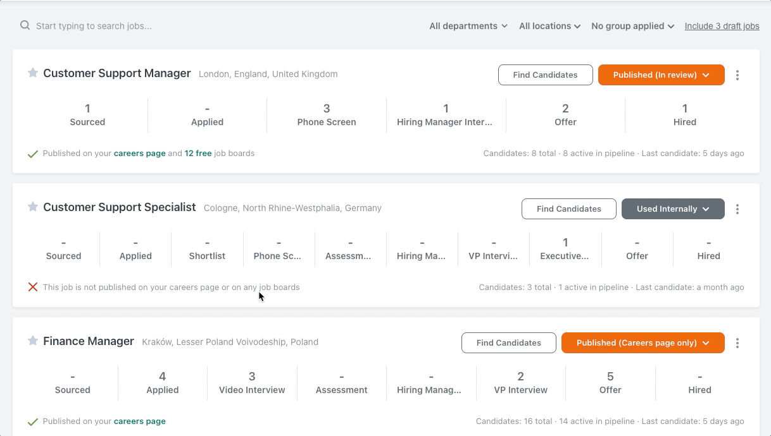Find Candidates for Customer Support Specialist
The image size is (771, 436).
(x=569, y=209)
